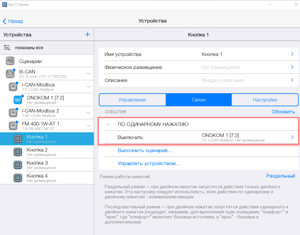Image resolution: width=300 pixels, height=235 pixels.
Task: Click the Обновить link
Action: (283, 112)
